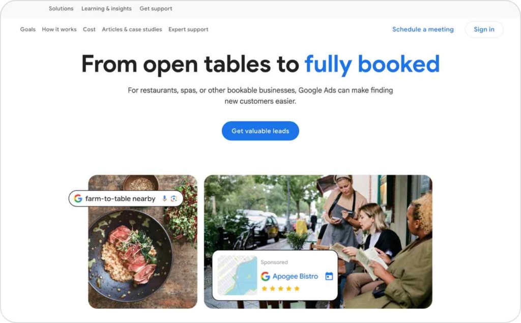
Task: Open the Learning & insights menu
Action: click(106, 9)
